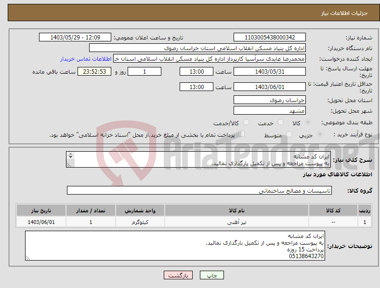This screenshot has height=288, width=380.
Task: Click the announcement date field 1403/05/29 - 12:09
Action: pos(75,38)
